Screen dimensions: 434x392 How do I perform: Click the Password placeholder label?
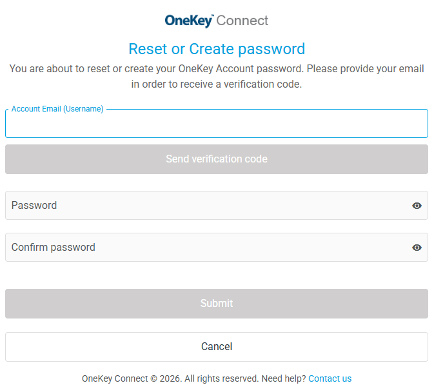(x=34, y=206)
